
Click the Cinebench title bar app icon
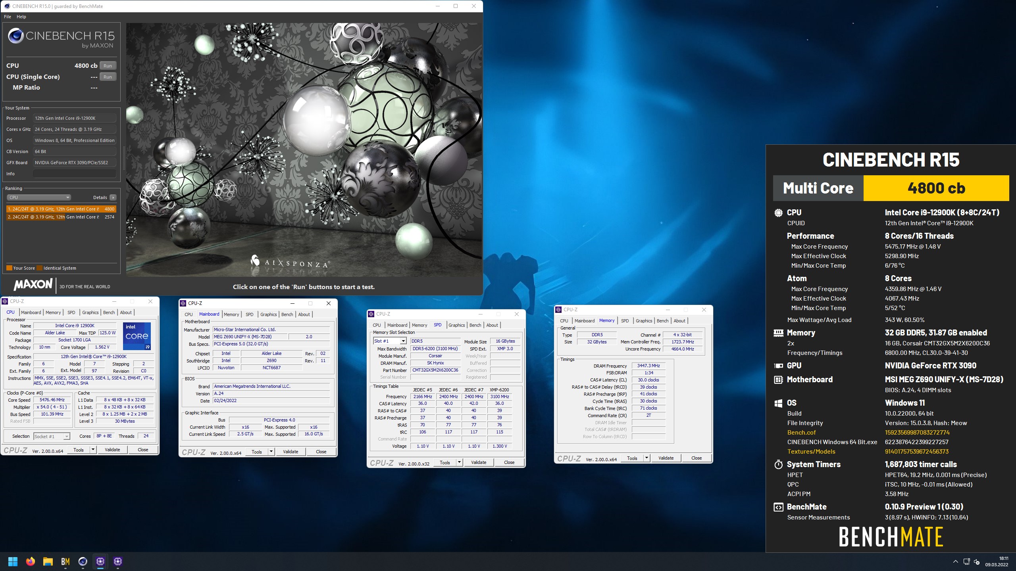(7, 6)
